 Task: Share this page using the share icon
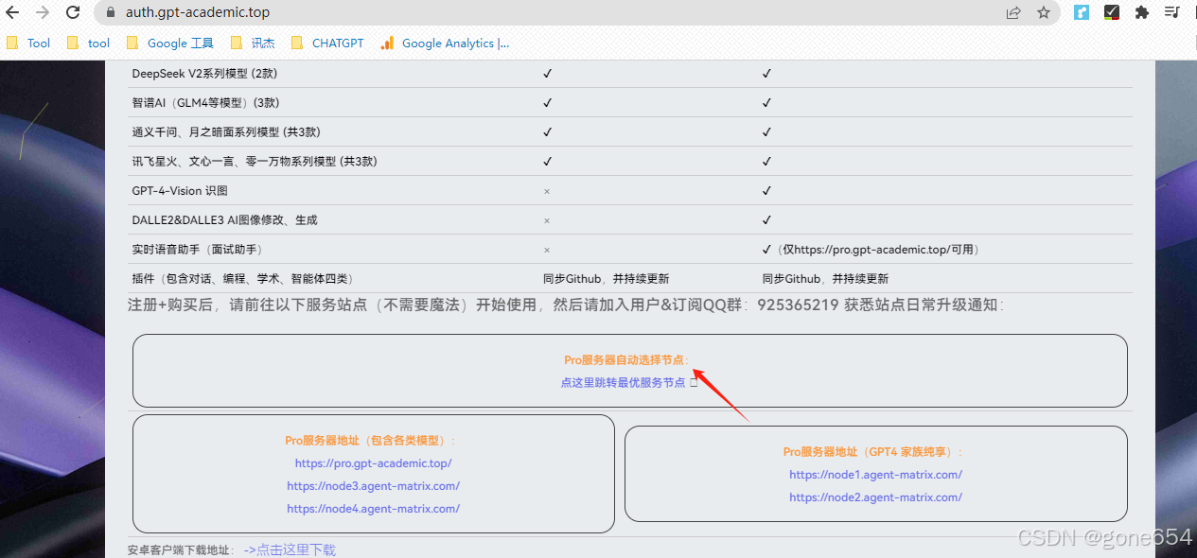[1013, 12]
